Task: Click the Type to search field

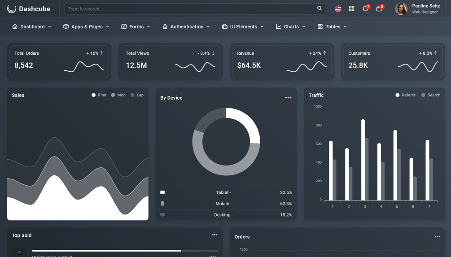Action: tap(196, 9)
